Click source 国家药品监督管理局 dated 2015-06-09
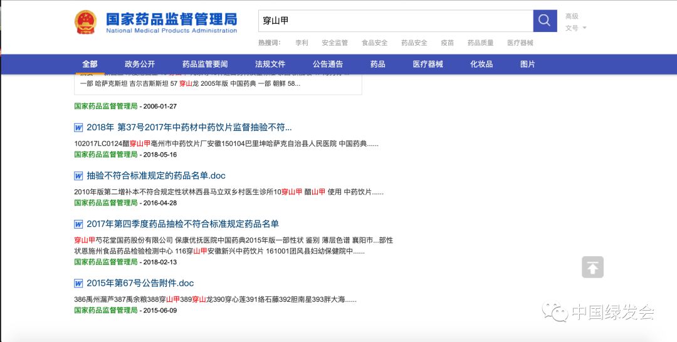Screen dimensions: 677x342 pyautogui.click(x=106, y=310)
